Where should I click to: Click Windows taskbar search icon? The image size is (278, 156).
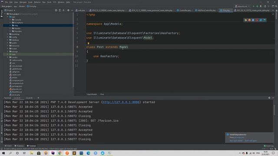[x=10, y=153]
